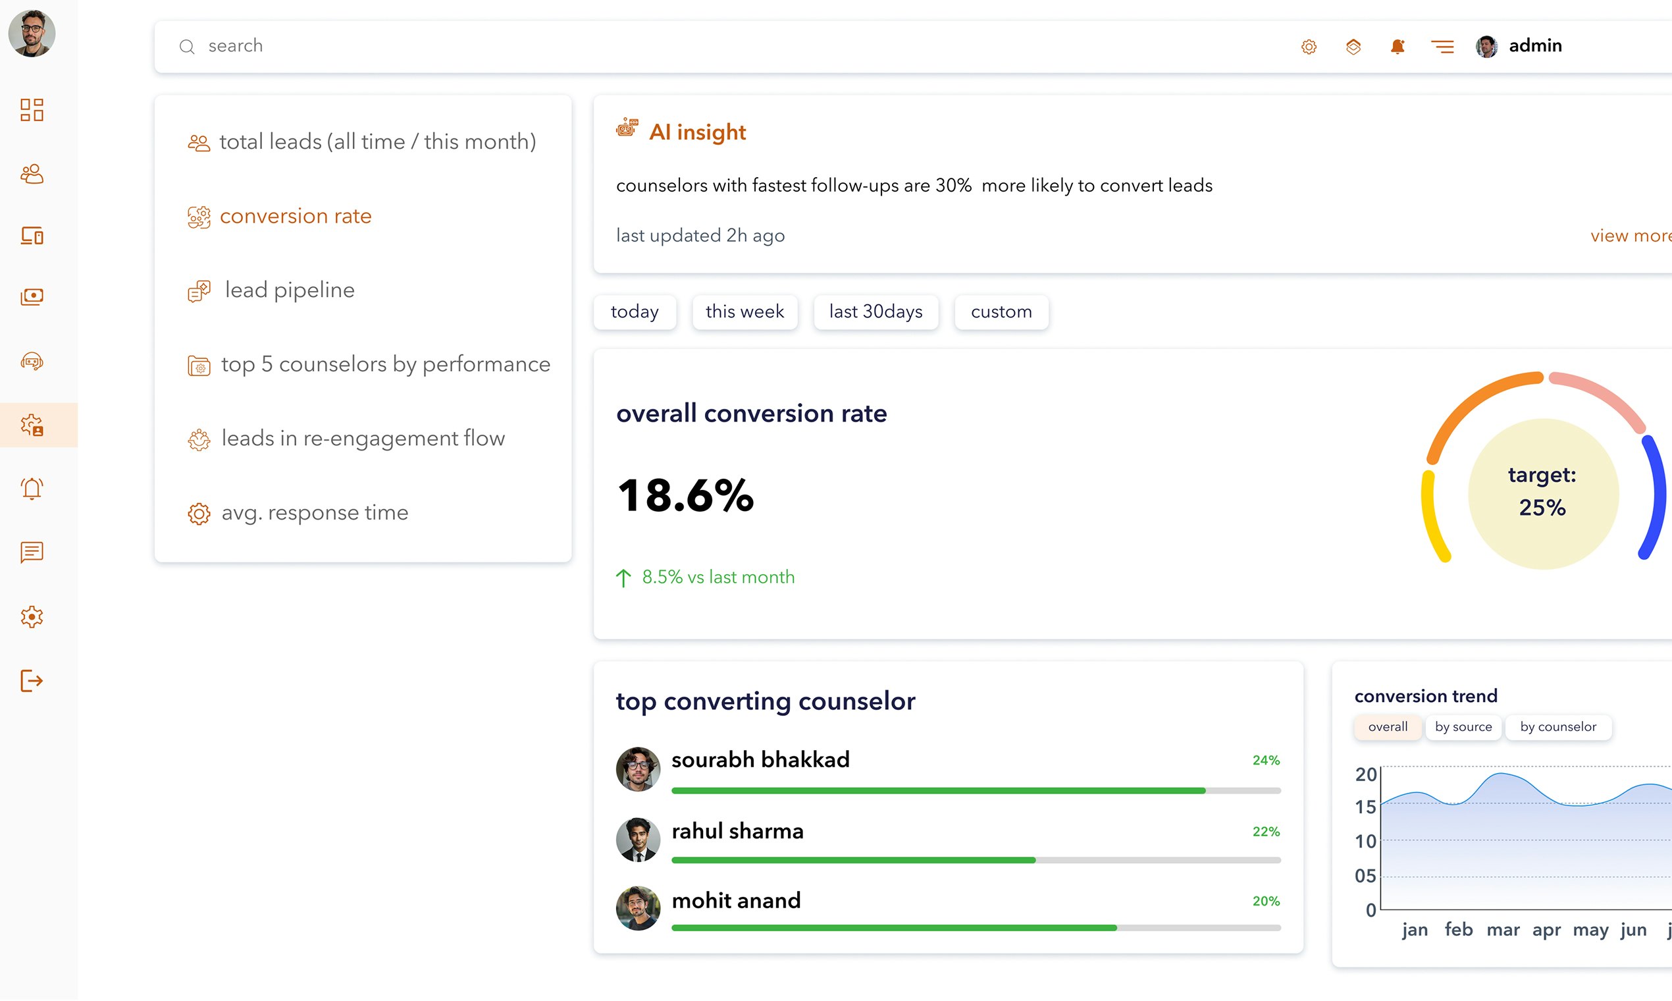
Task: Select the 'last 30days' filter
Action: pos(875,311)
